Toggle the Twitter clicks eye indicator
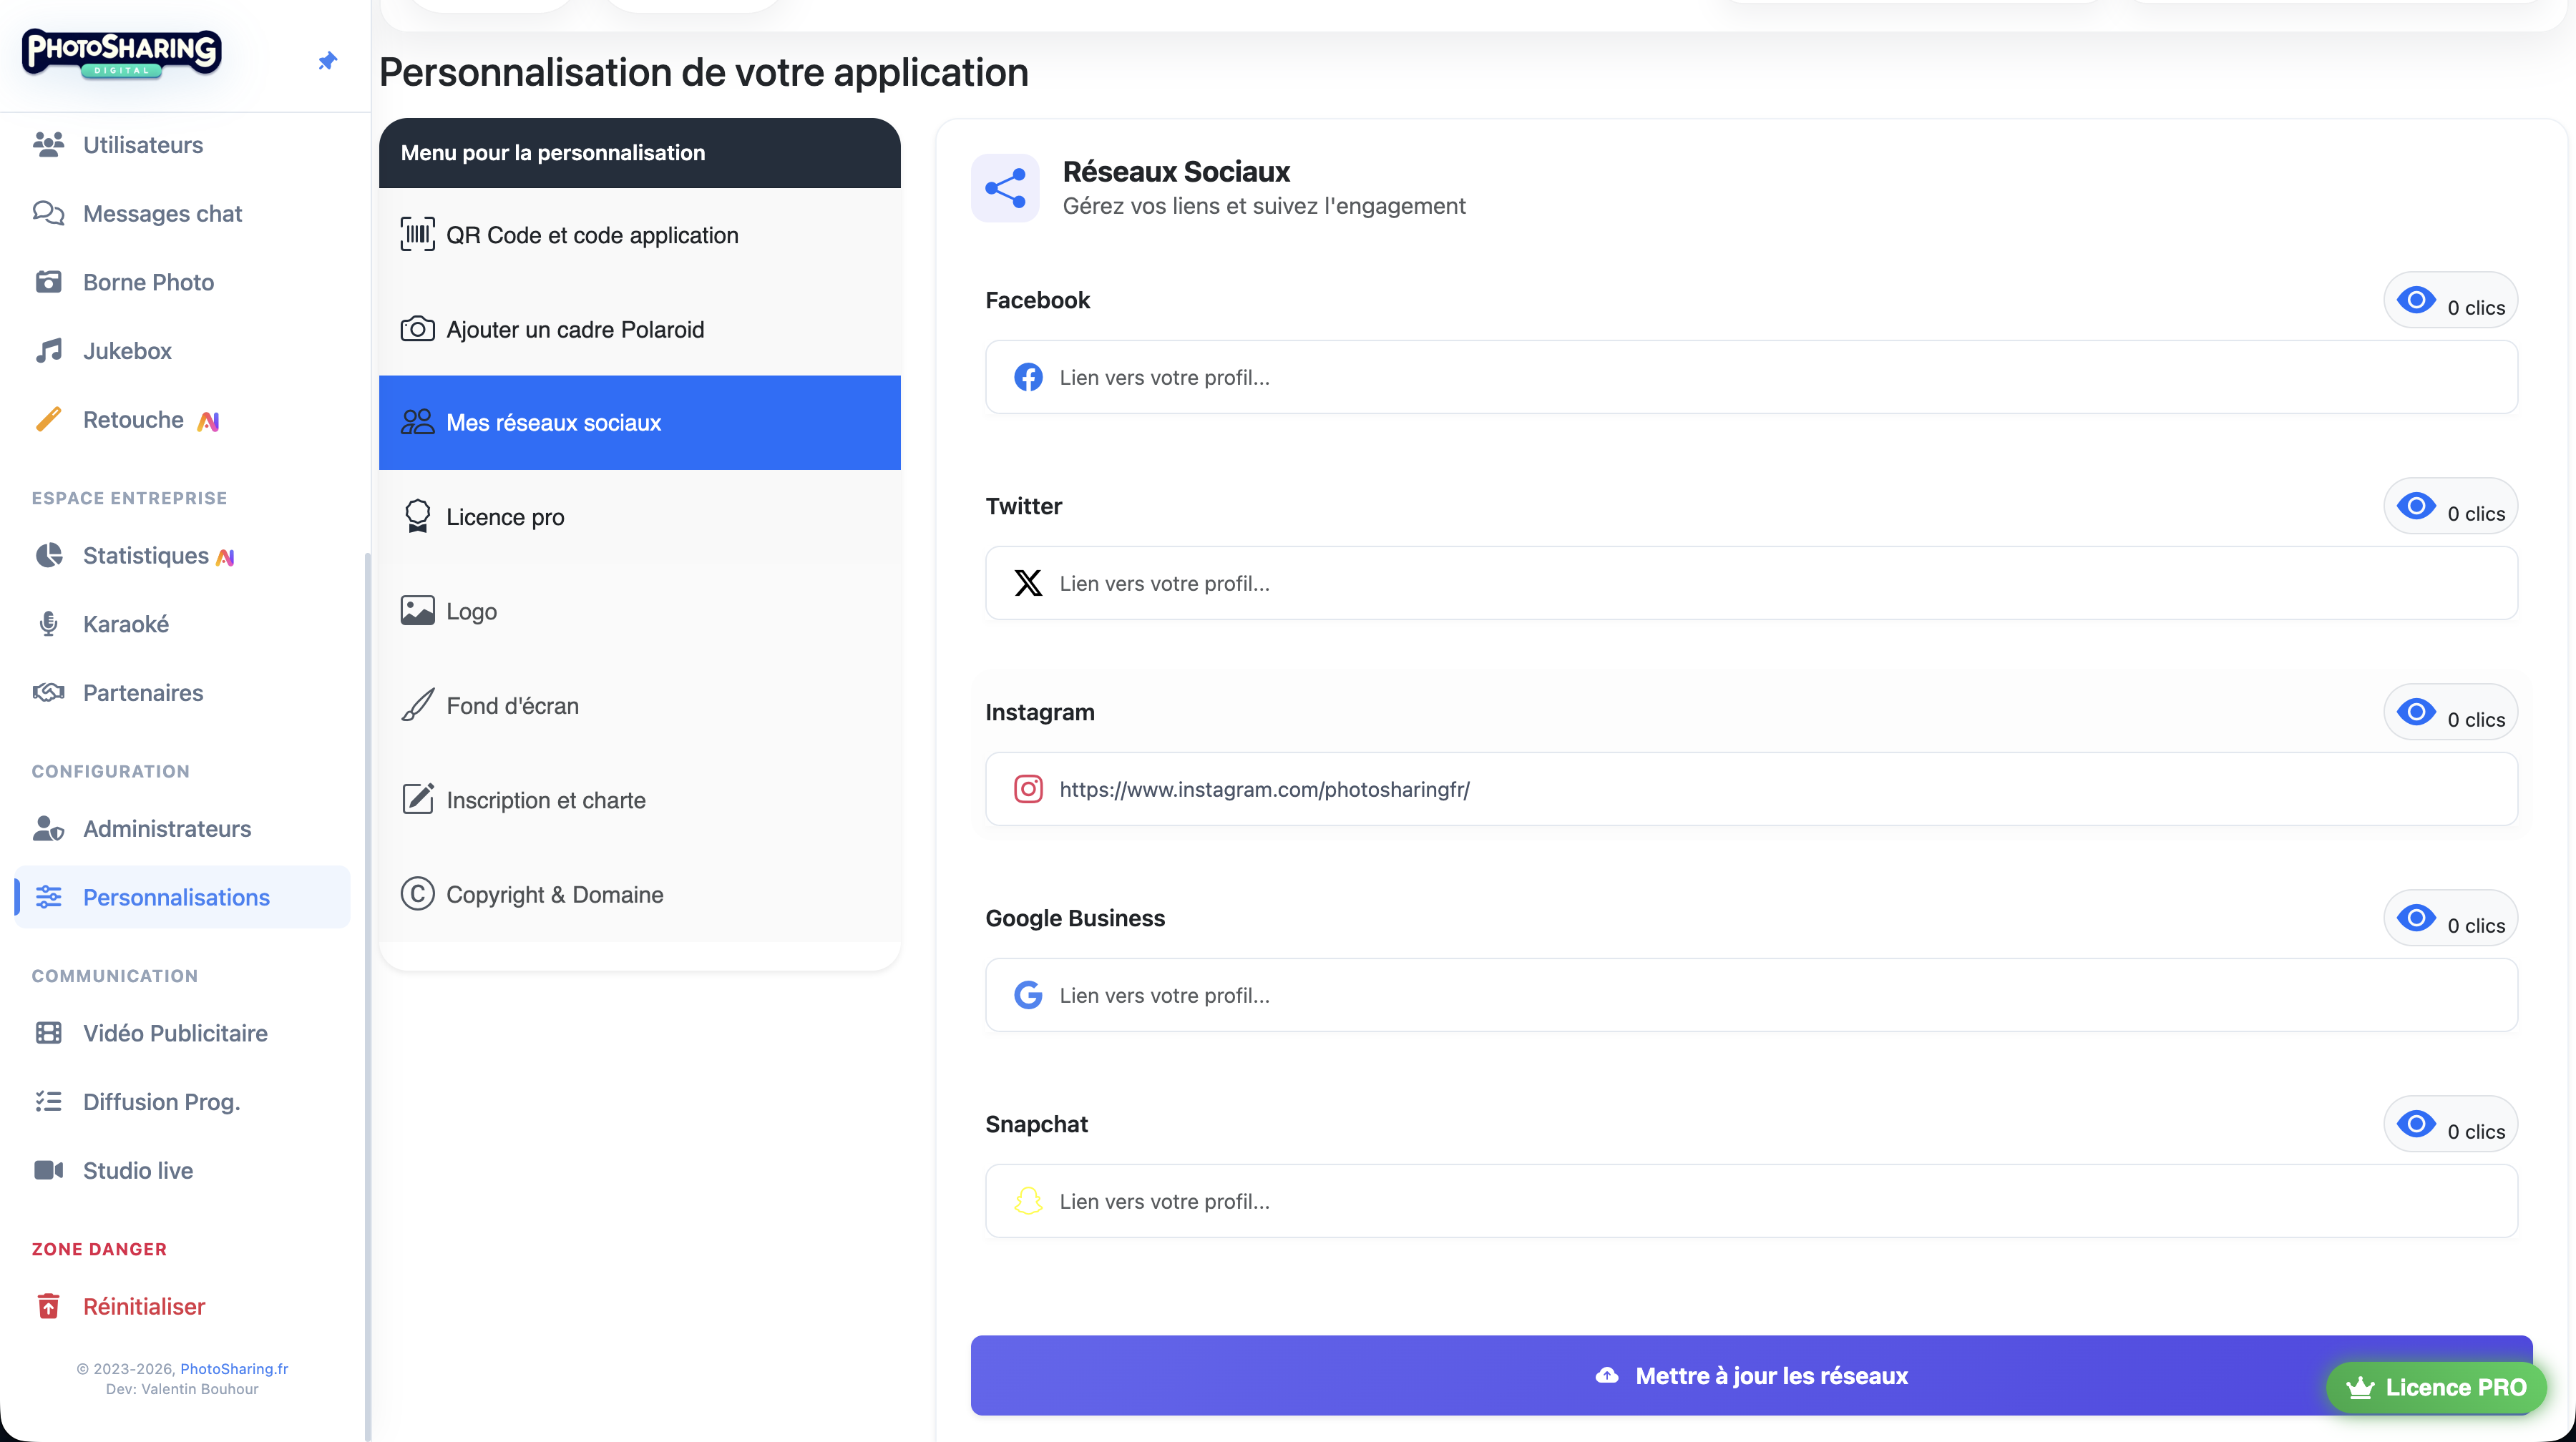 point(2418,506)
